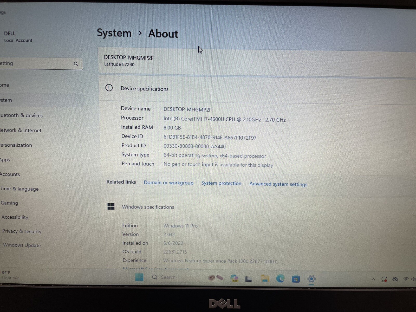Open the DELL Local Account profile

[x=18, y=37]
